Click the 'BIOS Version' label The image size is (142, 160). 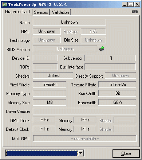[x=18, y=50]
